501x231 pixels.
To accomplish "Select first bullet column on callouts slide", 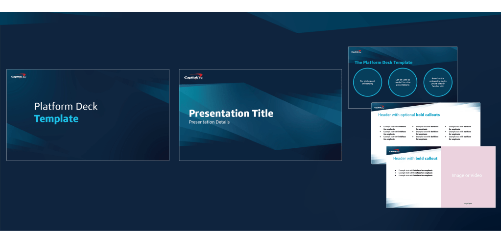I will [394, 133].
